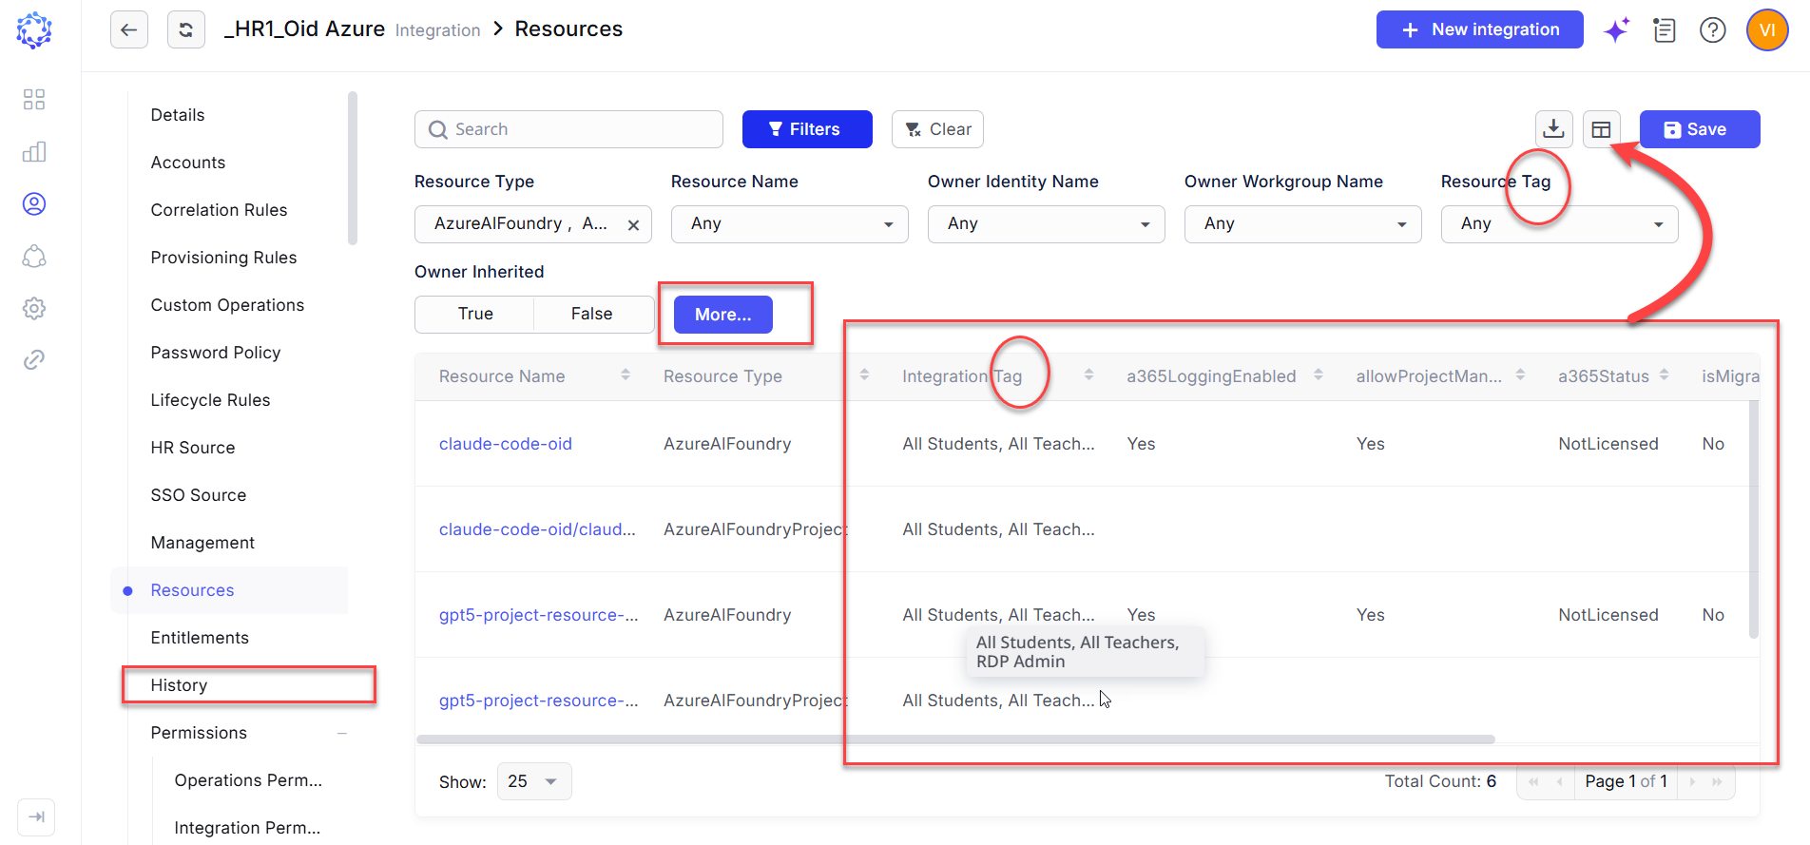Open the analytics chart icon in the sidebar

[x=34, y=152]
